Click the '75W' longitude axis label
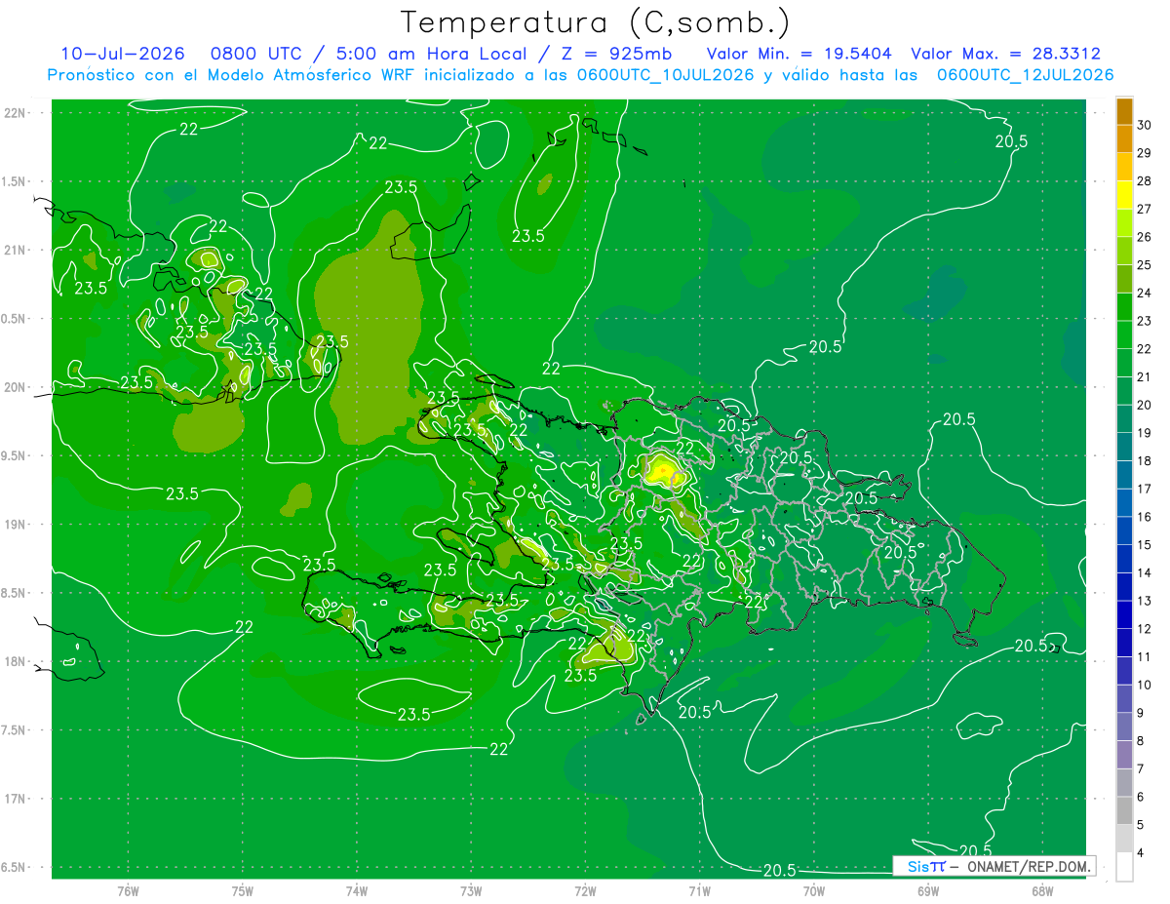The height and width of the screenshot is (904, 1170). click(243, 891)
